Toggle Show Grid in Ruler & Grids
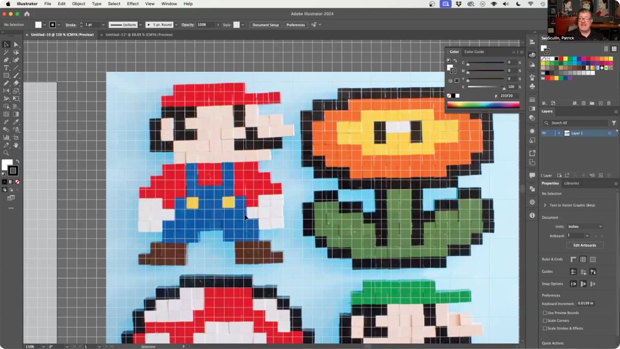 click(x=583, y=259)
